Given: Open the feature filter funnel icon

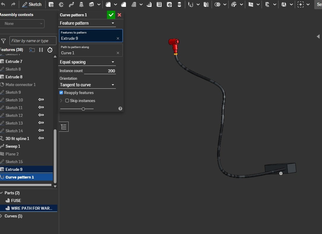Looking at the screenshot, I should 4,41.
